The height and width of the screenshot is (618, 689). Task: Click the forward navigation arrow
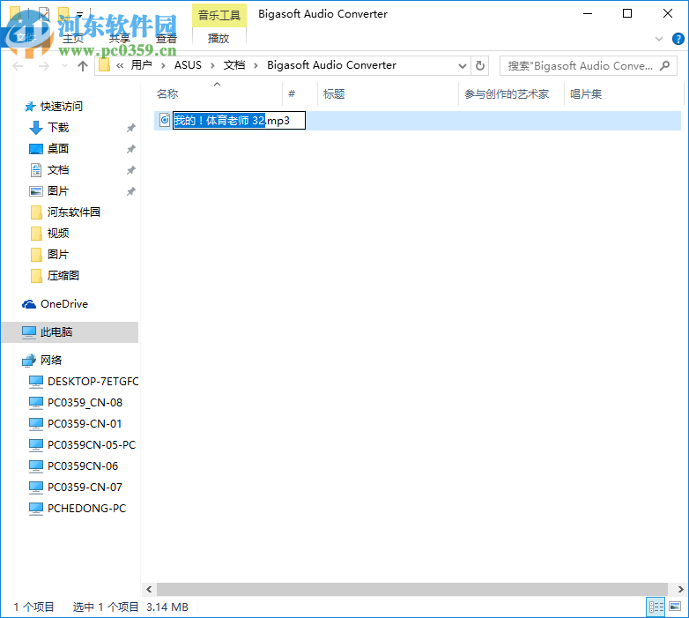tap(43, 66)
